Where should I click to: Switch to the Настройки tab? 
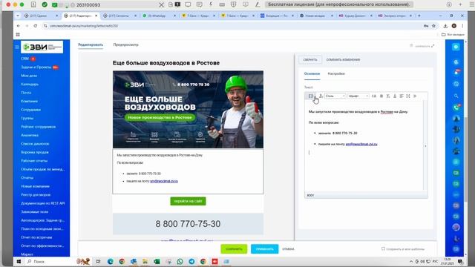click(x=336, y=74)
